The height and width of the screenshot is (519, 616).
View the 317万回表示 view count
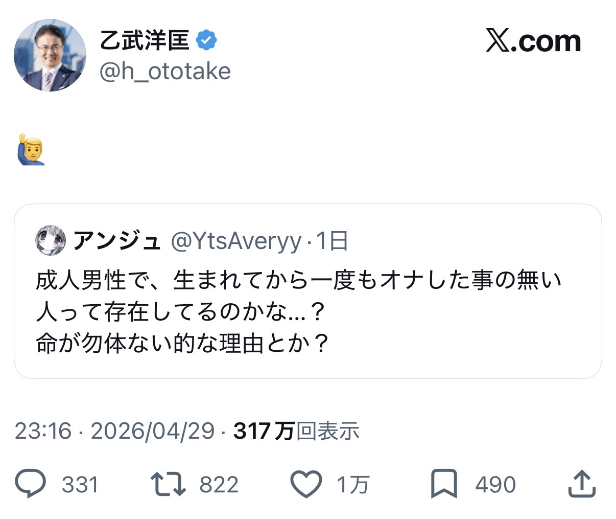(296, 431)
